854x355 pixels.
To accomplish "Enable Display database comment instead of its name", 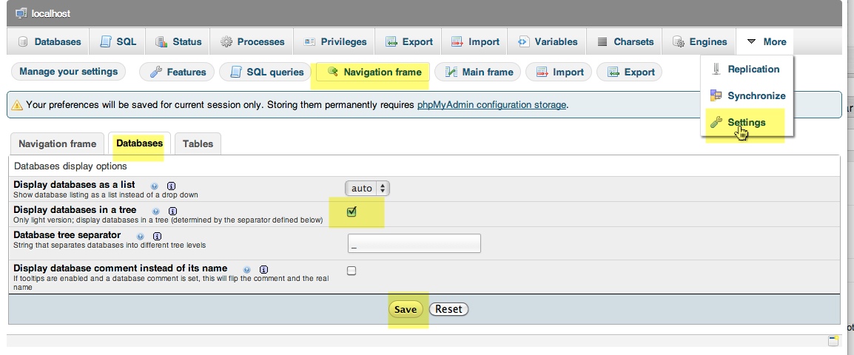I will (352, 271).
